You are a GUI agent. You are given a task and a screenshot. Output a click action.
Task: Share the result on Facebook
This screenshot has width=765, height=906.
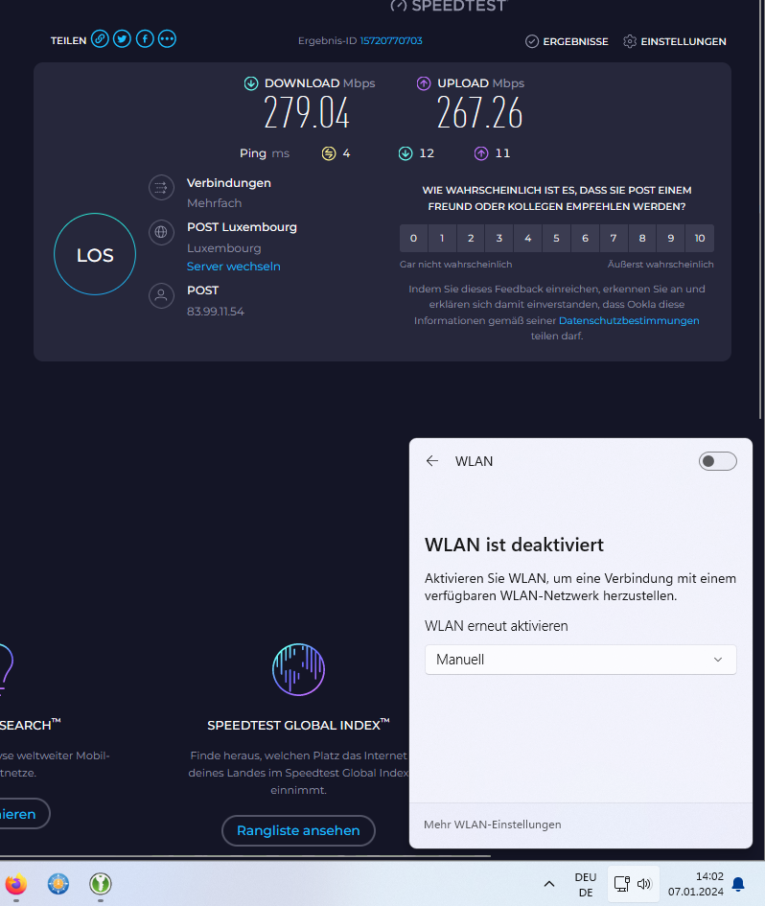coord(145,39)
